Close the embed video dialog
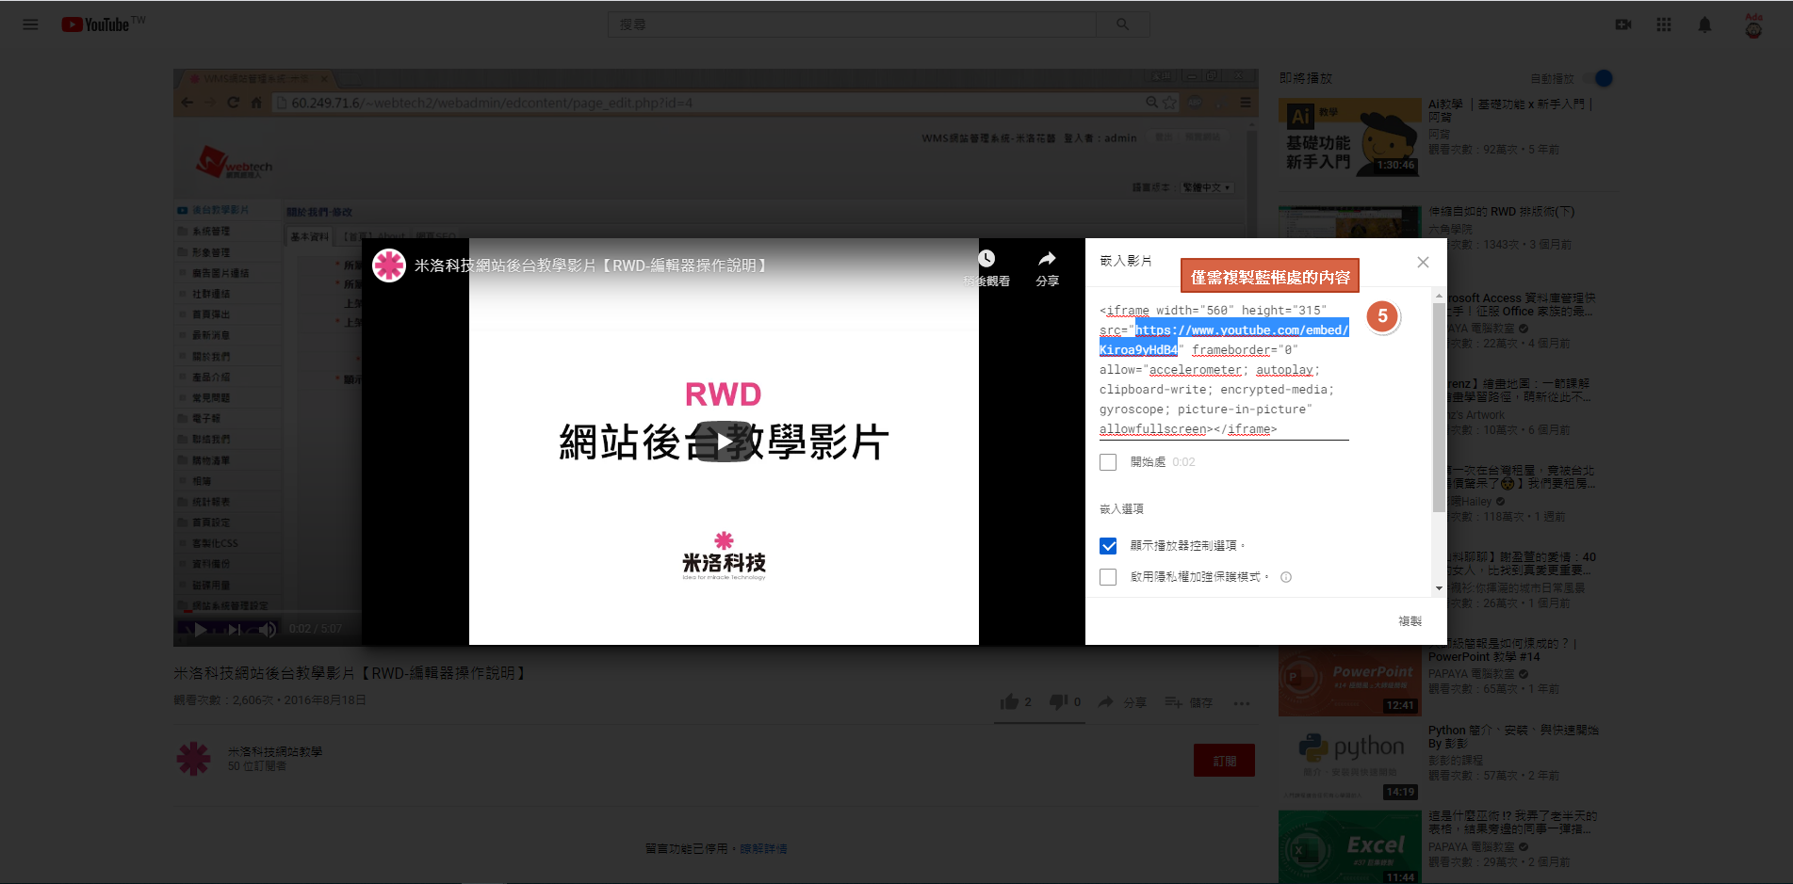Image resolution: width=1793 pixels, height=884 pixels. tap(1423, 263)
